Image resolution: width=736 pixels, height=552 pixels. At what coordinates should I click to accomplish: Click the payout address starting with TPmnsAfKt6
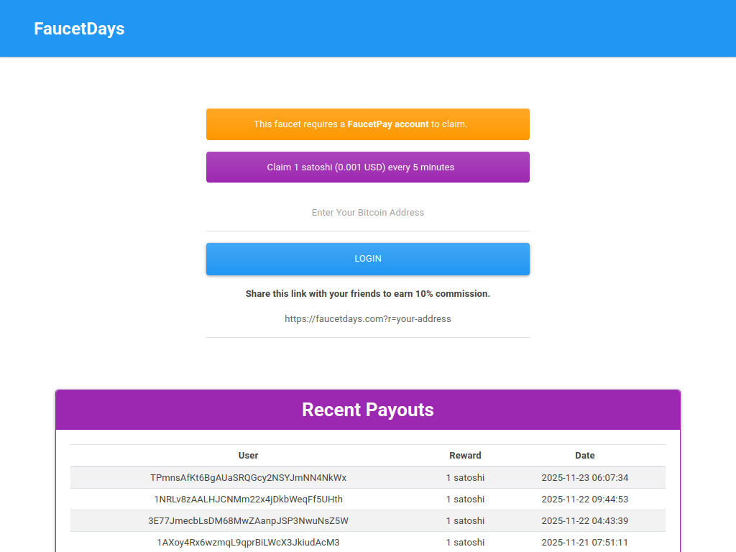click(x=248, y=477)
